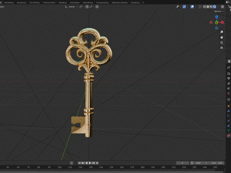Open the World properties tab
231x173 pixels.
tap(229, 93)
